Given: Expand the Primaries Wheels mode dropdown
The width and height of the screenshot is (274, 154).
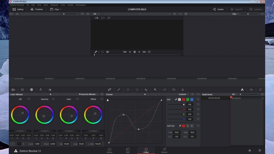Looking at the screenshot, I should click(89, 94).
